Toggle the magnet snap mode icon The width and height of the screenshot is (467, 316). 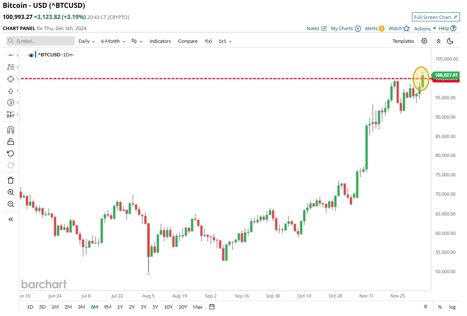tap(10, 130)
